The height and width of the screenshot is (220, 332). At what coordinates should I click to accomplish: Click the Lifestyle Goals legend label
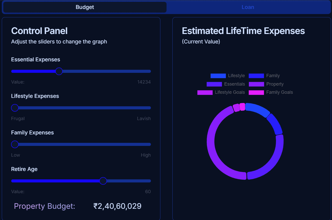(x=230, y=92)
